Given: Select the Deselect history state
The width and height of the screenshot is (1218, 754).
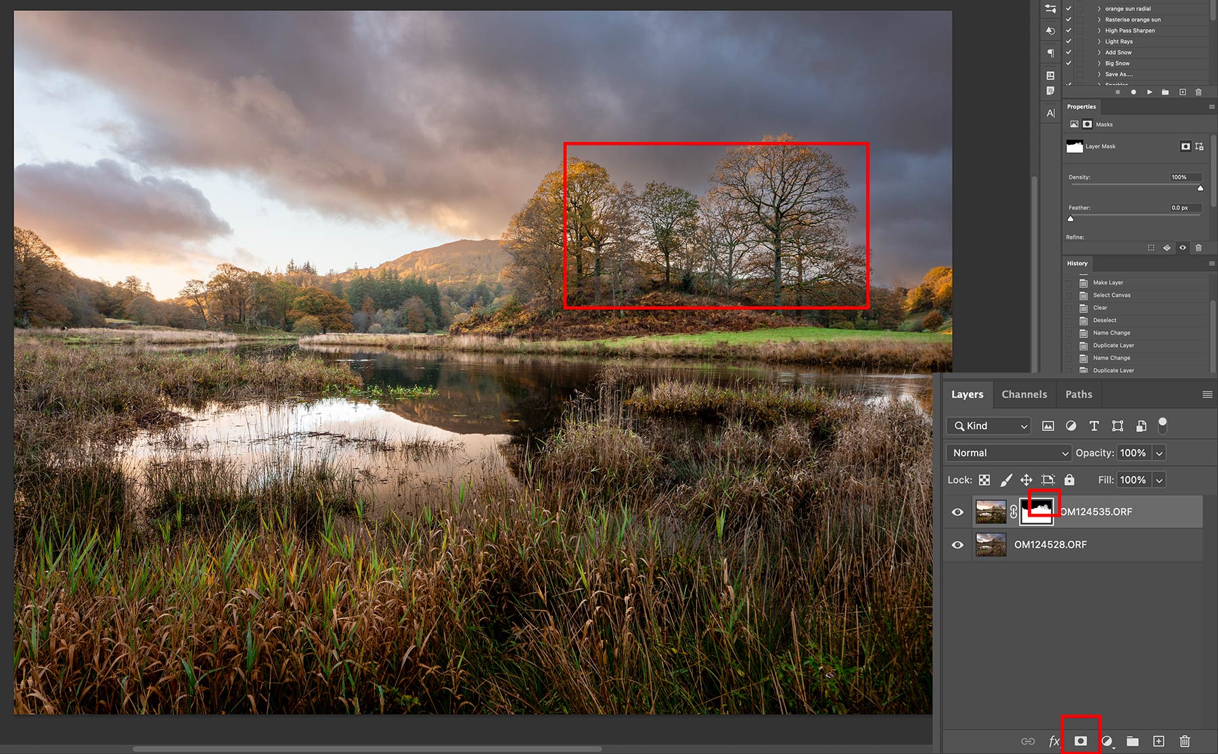Looking at the screenshot, I should tap(1104, 320).
